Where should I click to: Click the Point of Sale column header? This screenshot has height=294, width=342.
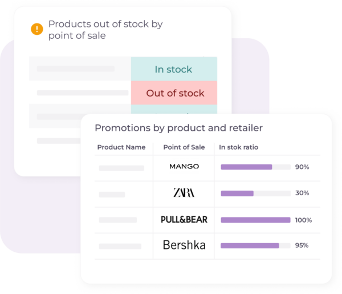[x=184, y=147]
